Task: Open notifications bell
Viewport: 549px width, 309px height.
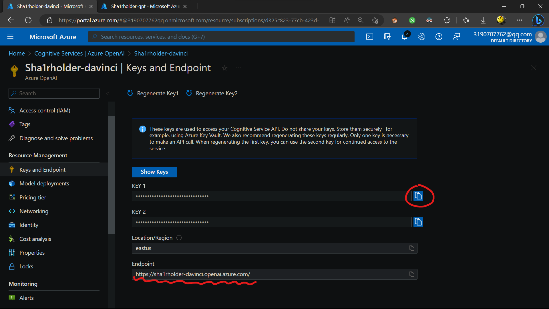Action: pos(404,37)
